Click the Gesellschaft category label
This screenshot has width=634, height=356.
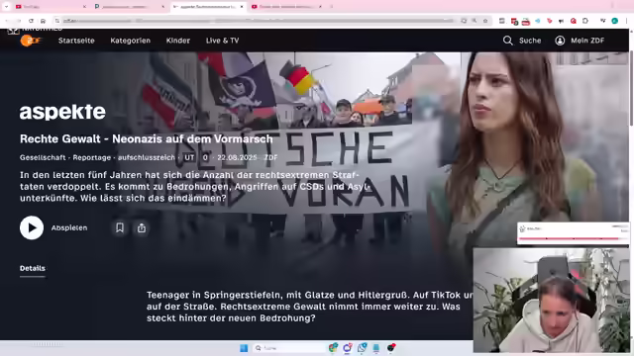click(43, 157)
